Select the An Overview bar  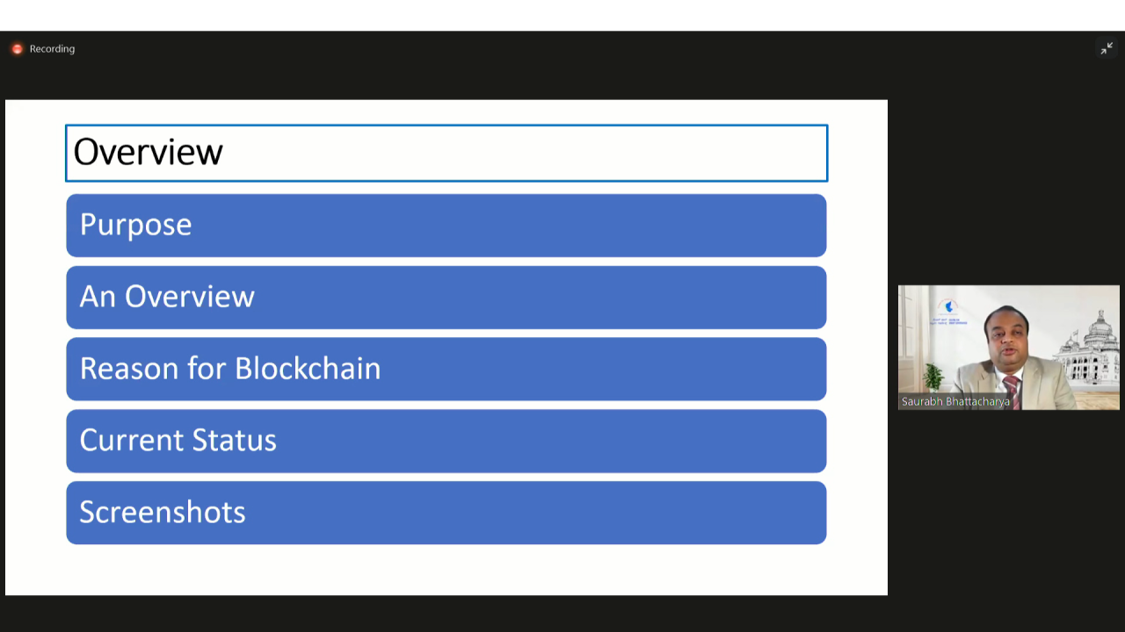pyautogui.click(x=446, y=298)
